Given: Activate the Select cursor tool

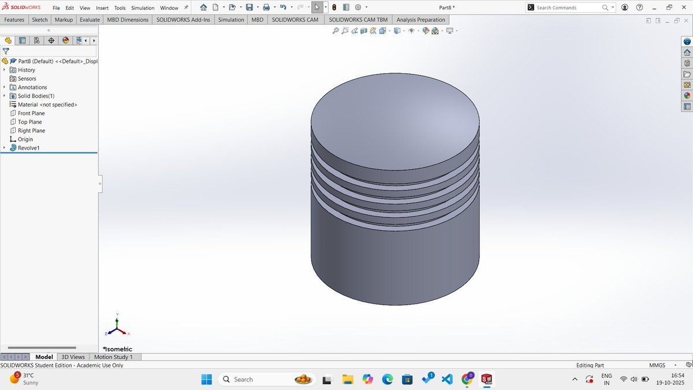Looking at the screenshot, I should click(317, 8).
